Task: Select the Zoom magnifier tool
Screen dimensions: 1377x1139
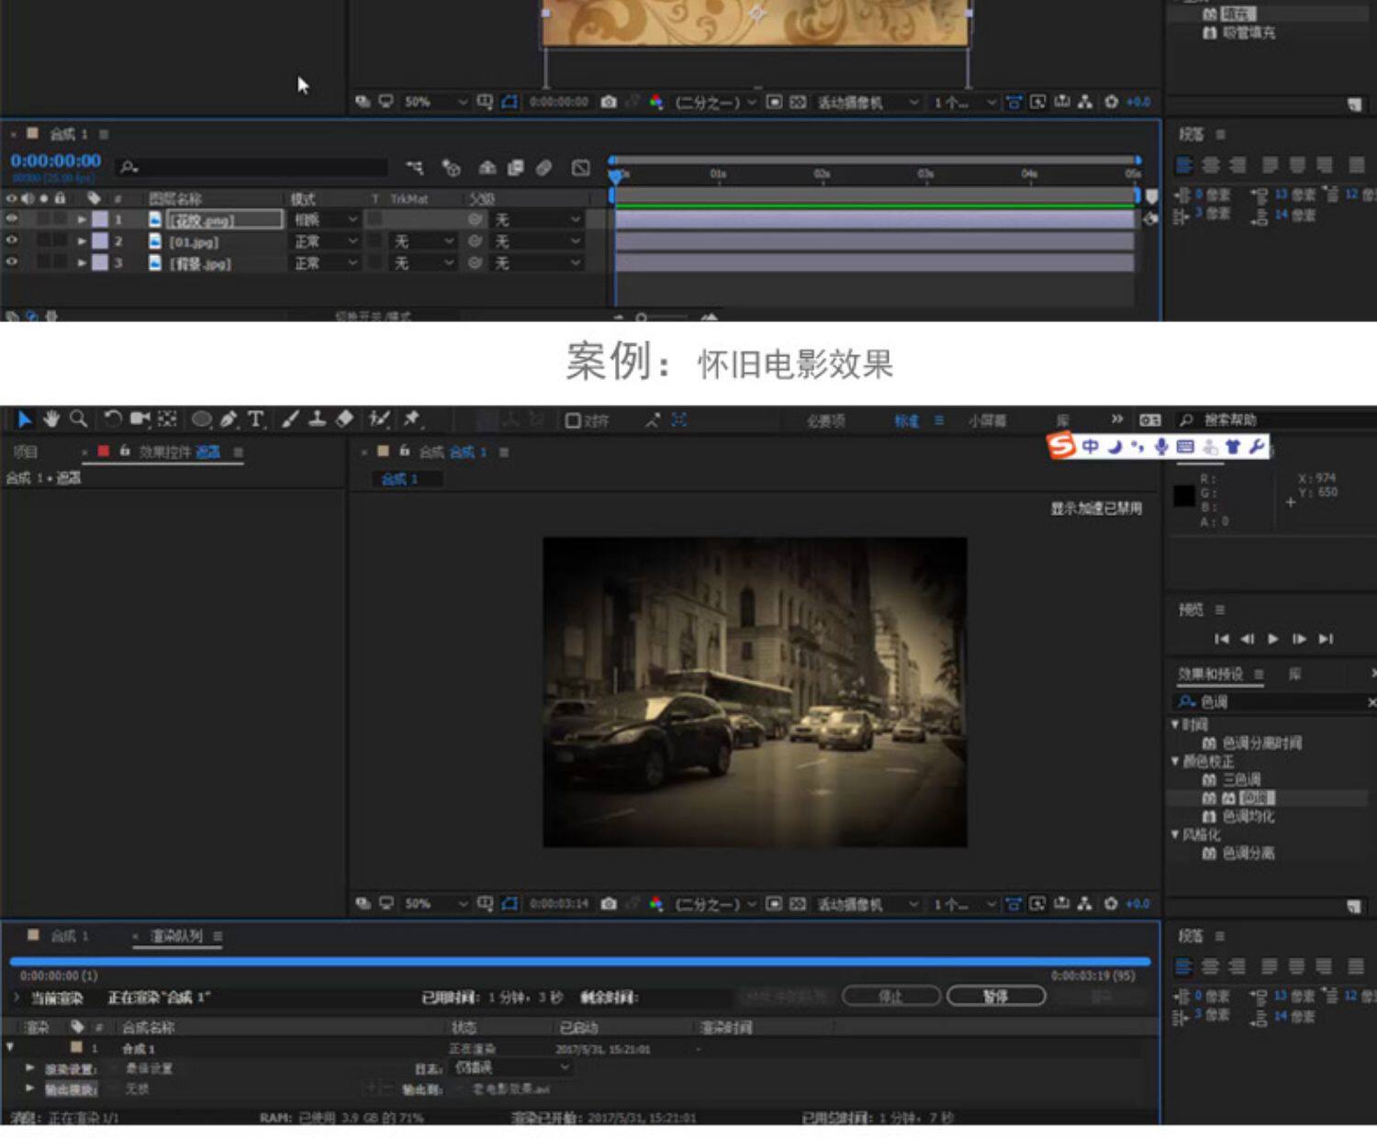Action: 79,419
